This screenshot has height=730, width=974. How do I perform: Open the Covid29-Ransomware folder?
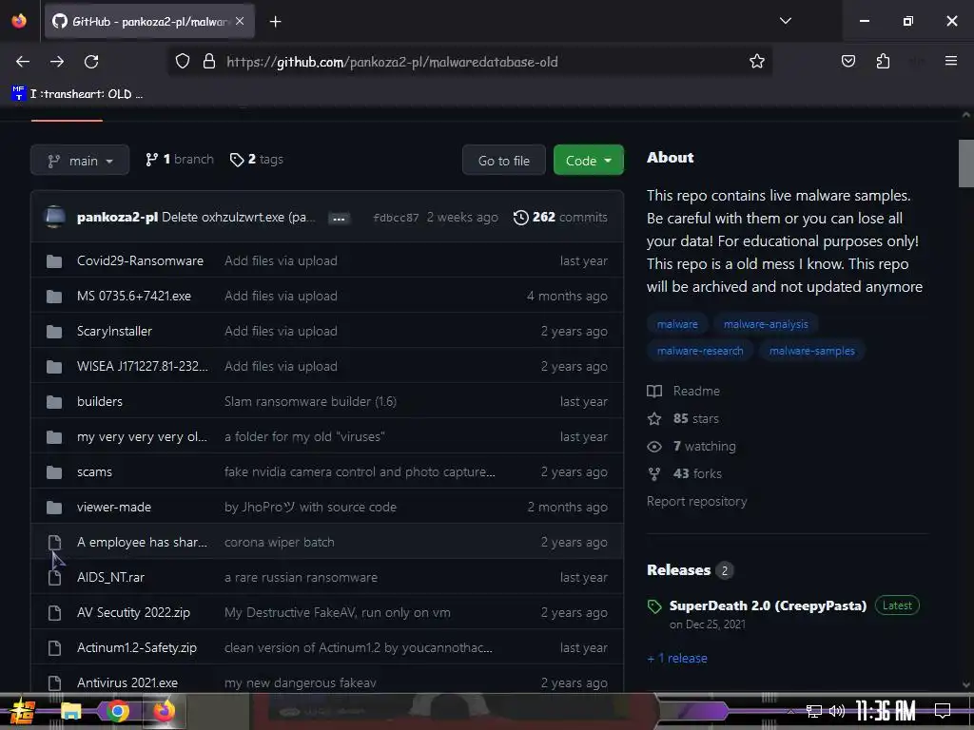[140, 260]
